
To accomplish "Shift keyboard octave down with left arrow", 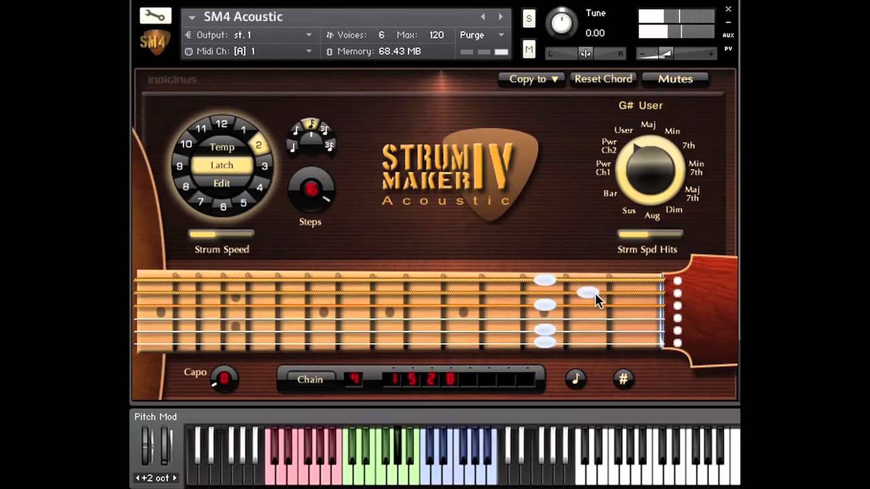I will (138, 478).
